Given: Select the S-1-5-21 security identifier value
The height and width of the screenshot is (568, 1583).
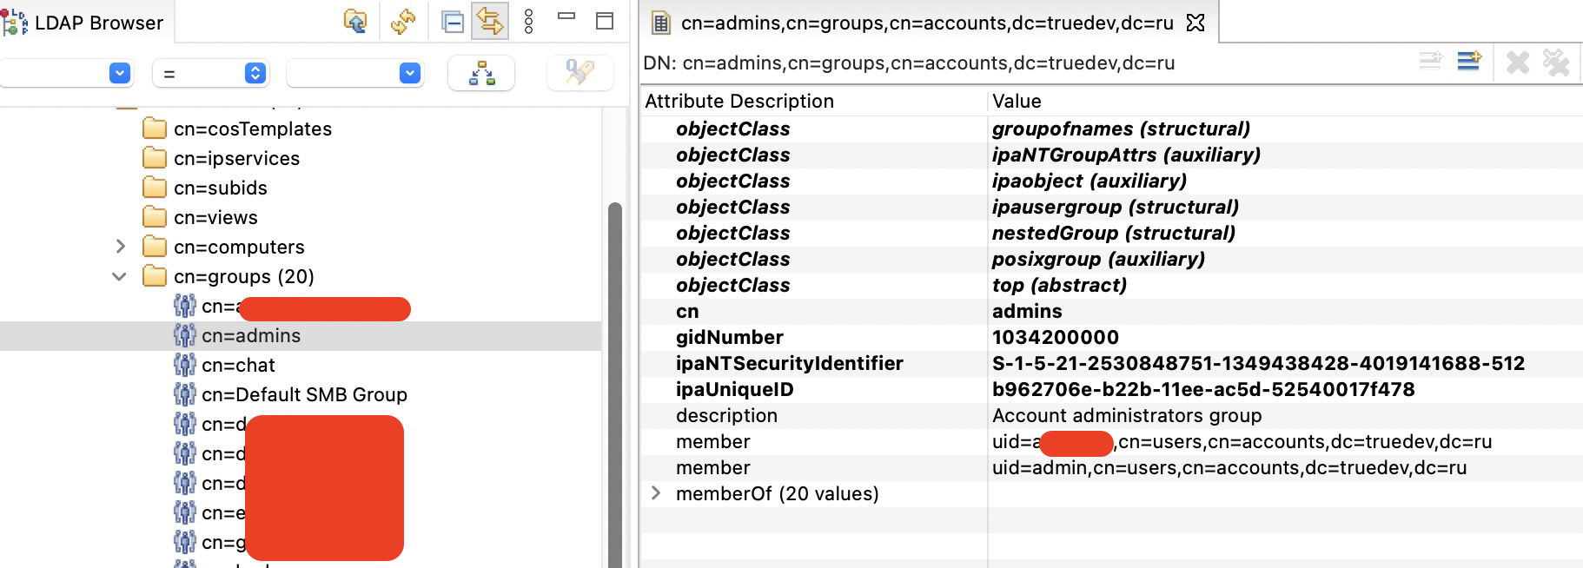Looking at the screenshot, I should point(1258,363).
